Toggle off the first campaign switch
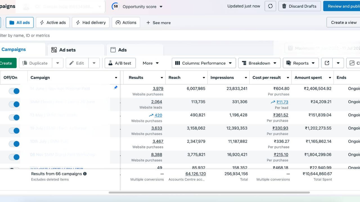360x202 pixels. click(x=14, y=91)
